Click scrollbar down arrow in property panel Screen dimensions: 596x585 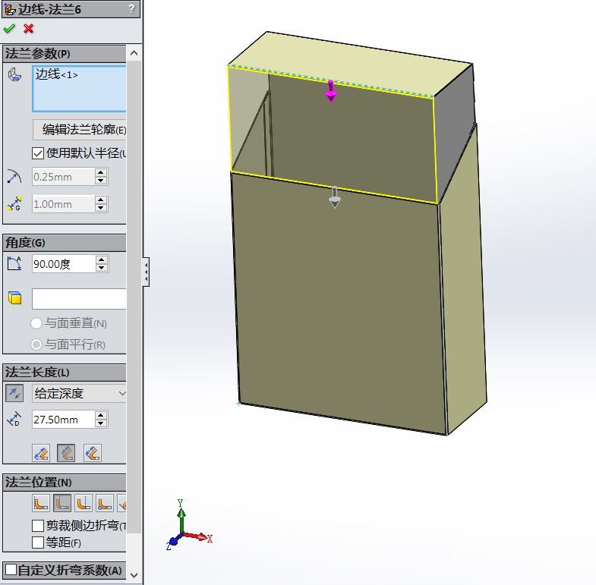tap(134, 575)
